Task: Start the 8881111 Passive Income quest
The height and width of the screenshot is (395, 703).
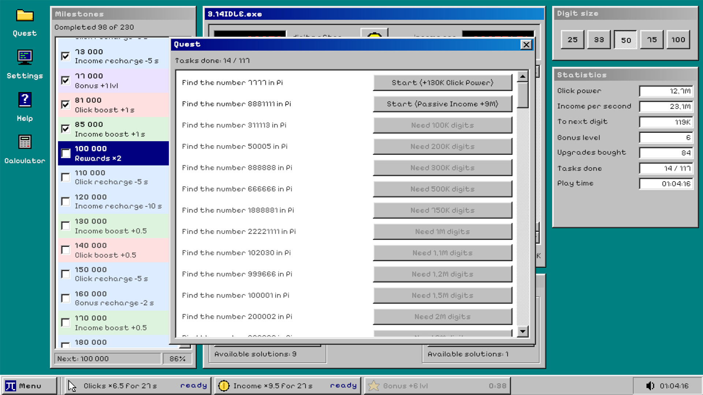Action: tap(442, 104)
